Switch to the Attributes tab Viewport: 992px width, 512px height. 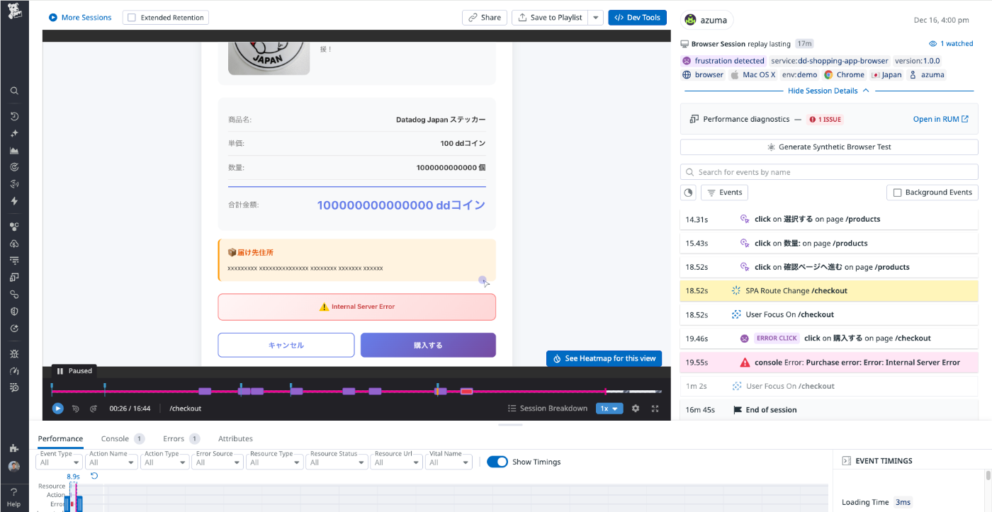click(235, 439)
